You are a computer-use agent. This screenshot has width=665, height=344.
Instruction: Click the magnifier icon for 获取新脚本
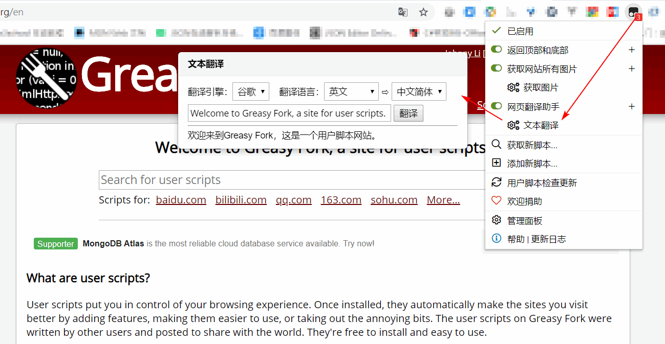coord(496,145)
